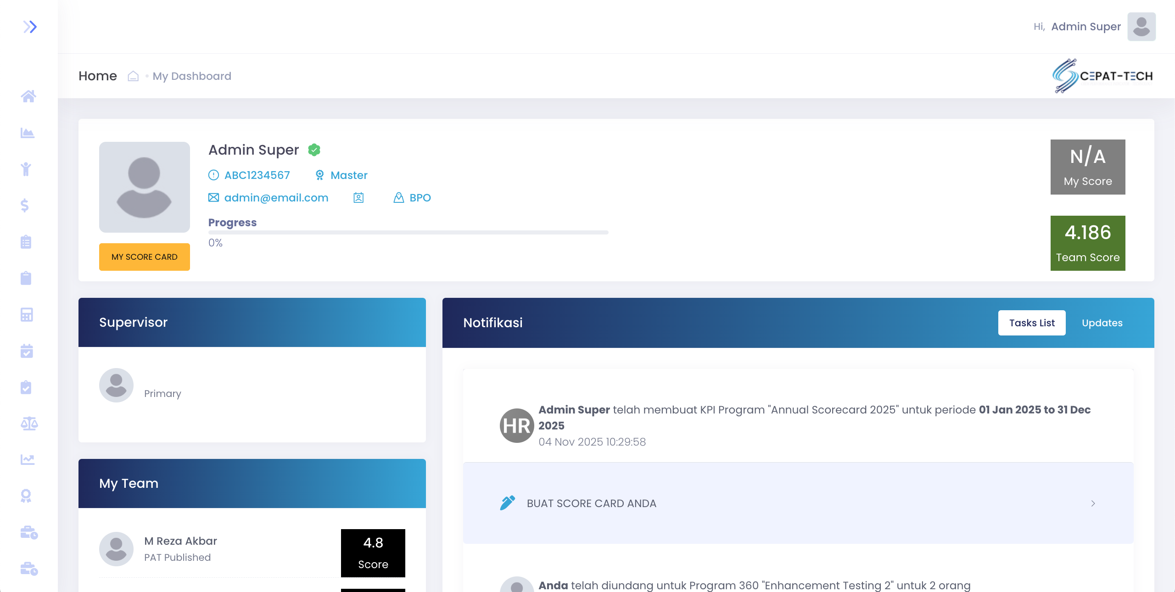Image resolution: width=1175 pixels, height=592 pixels.
Task: Select M Reza Akbar team member
Action: pyautogui.click(x=180, y=542)
